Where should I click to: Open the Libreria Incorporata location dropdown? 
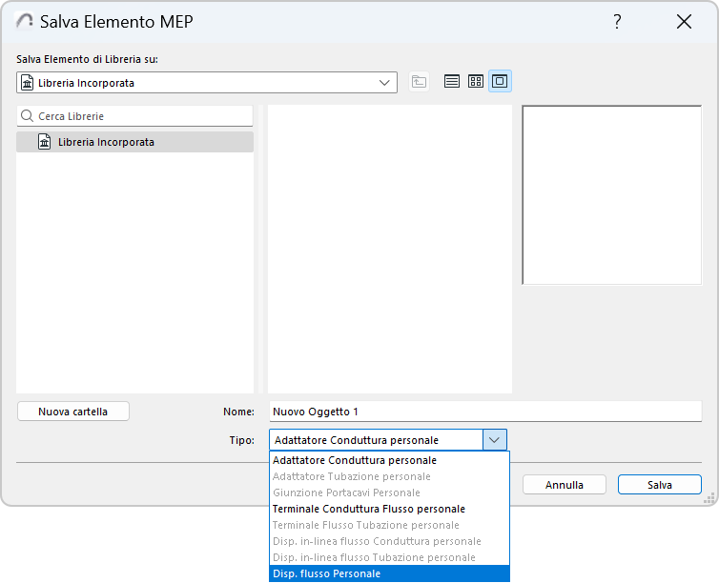[207, 83]
